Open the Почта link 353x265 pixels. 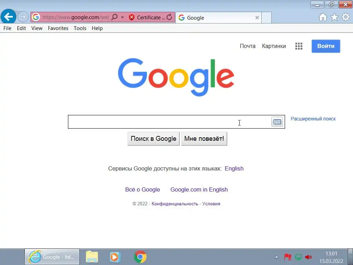(x=248, y=46)
